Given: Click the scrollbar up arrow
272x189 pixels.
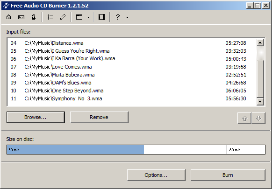Looking at the screenshot, I should (x=260, y=42).
